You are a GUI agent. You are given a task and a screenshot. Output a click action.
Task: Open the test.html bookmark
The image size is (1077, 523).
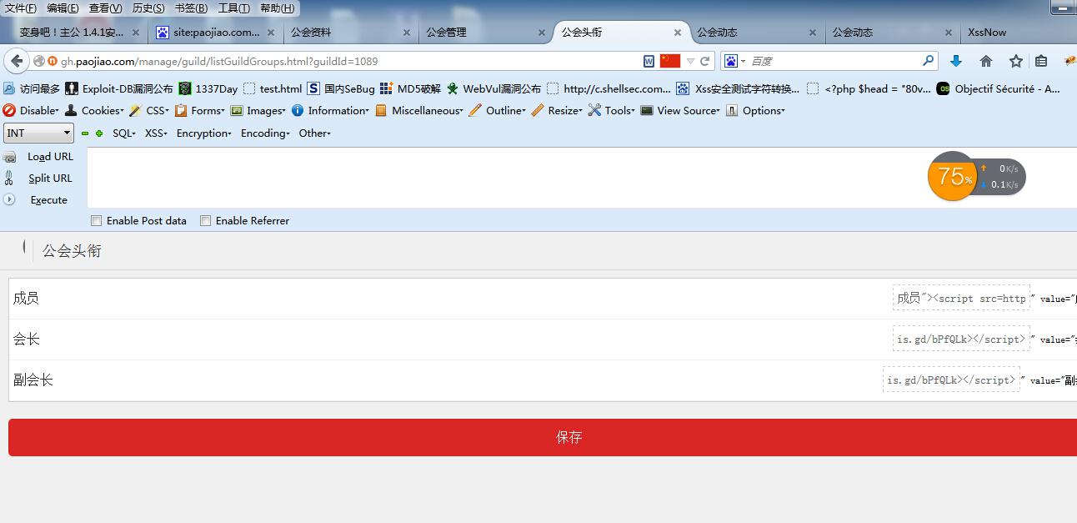click(x=273, y=88)
